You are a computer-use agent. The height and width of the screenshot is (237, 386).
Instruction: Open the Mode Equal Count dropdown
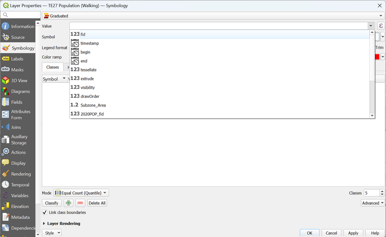click(81, 193)
